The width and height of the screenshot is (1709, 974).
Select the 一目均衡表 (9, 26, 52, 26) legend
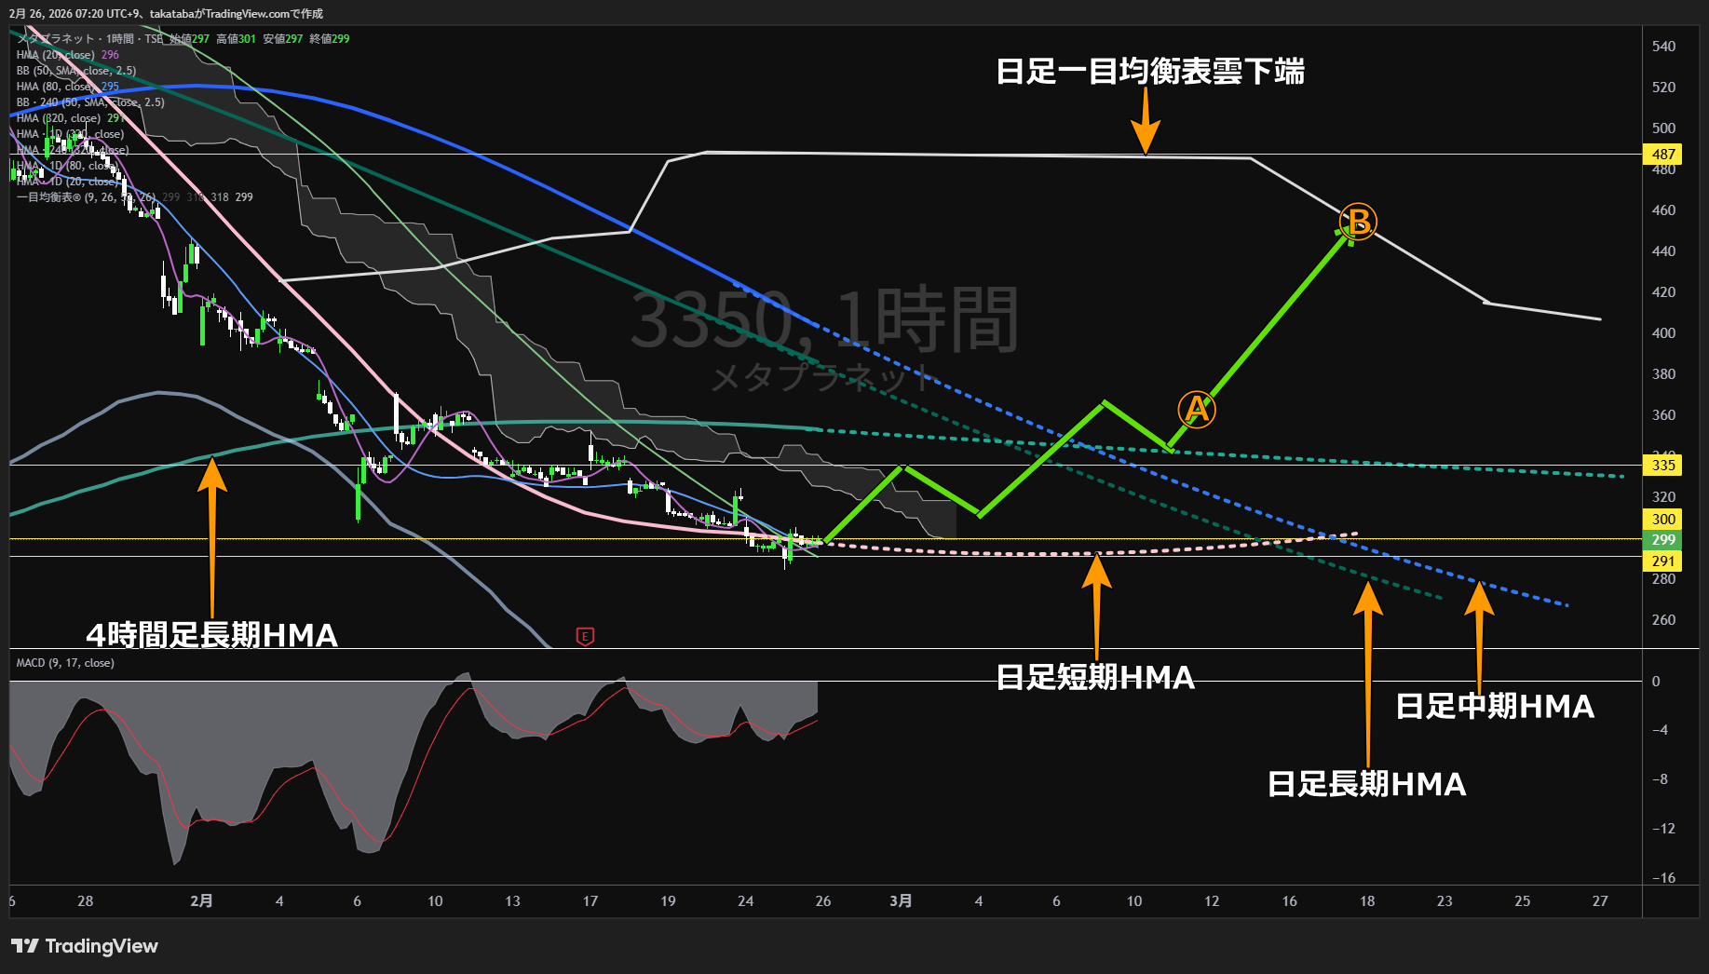(134, 197)
